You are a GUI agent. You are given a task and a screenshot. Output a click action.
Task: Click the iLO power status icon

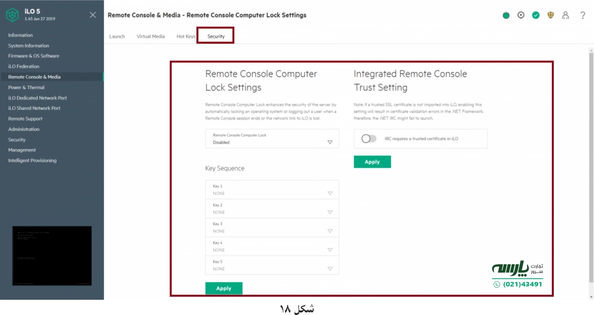[x=505, y=16]
